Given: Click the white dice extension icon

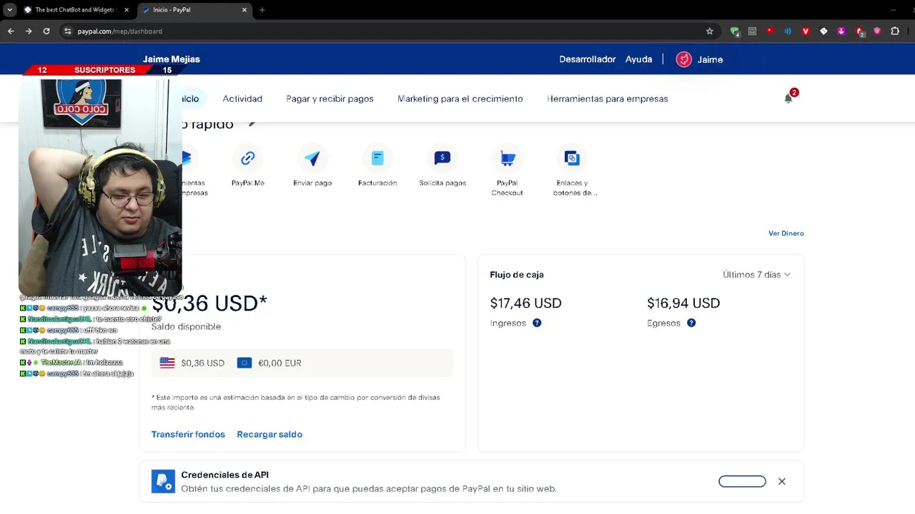Looking at the screenshot, I should [x=823, y=31].
